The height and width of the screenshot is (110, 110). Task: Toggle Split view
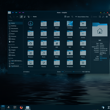67,17
